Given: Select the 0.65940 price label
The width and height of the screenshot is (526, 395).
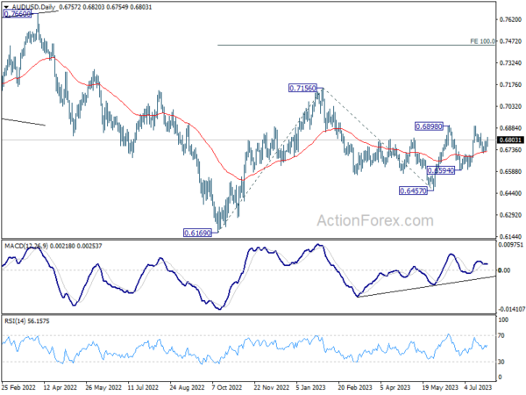Looking at the screenshot, I should [x=441, y=170].
